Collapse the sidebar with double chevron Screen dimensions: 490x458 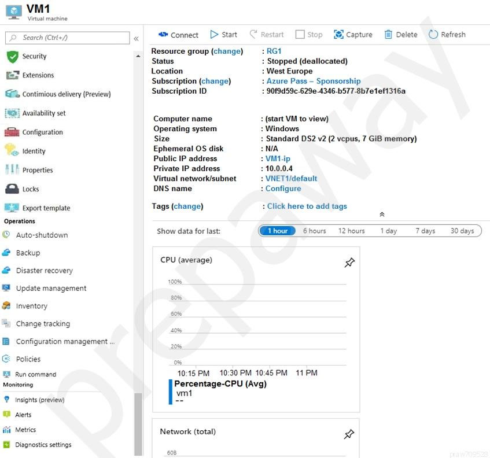tap(137, 39)
